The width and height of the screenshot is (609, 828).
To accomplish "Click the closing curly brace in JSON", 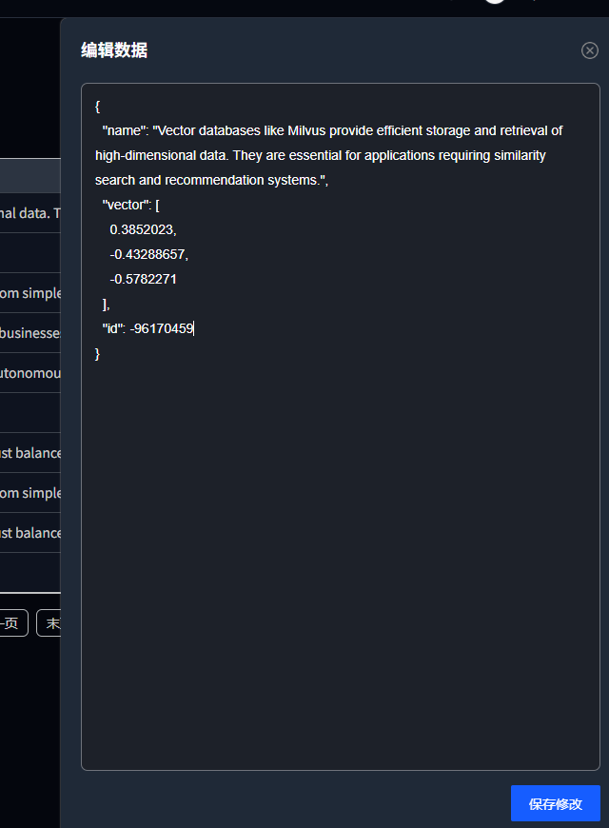I will (x=98, y=353).
